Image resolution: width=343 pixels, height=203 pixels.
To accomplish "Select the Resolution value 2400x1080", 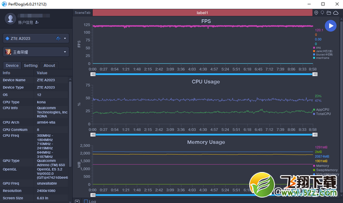I will coord(46,191).
